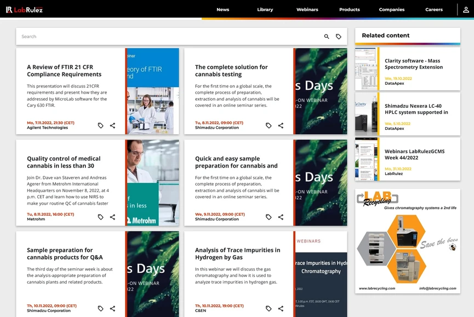Navigate to Companies
The image size is (474, 317).
(x=392, y=10)
